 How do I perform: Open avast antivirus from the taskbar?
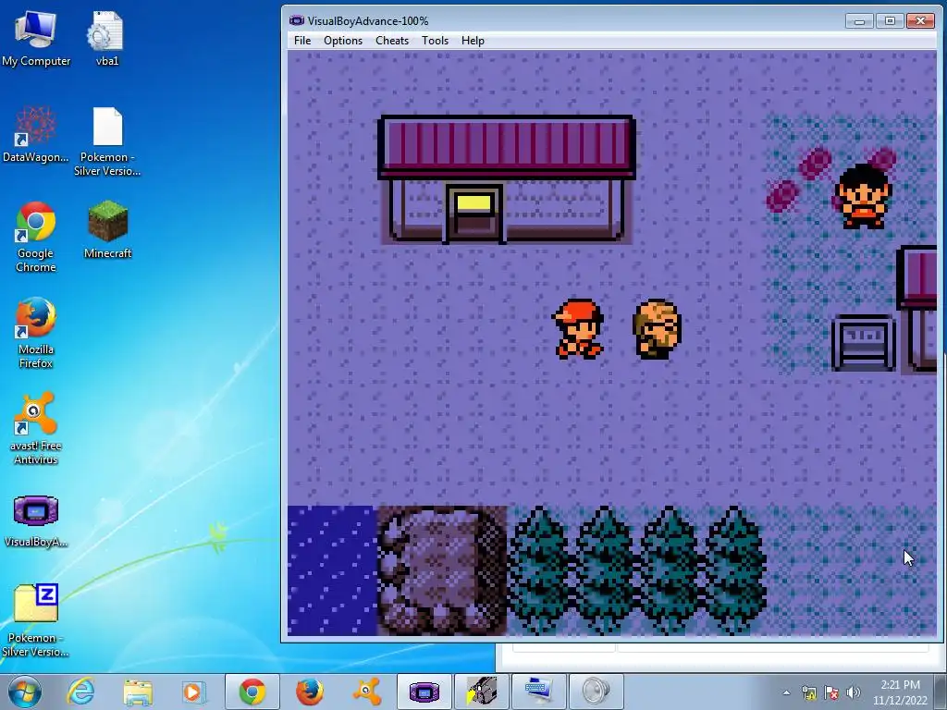(366, 692)
